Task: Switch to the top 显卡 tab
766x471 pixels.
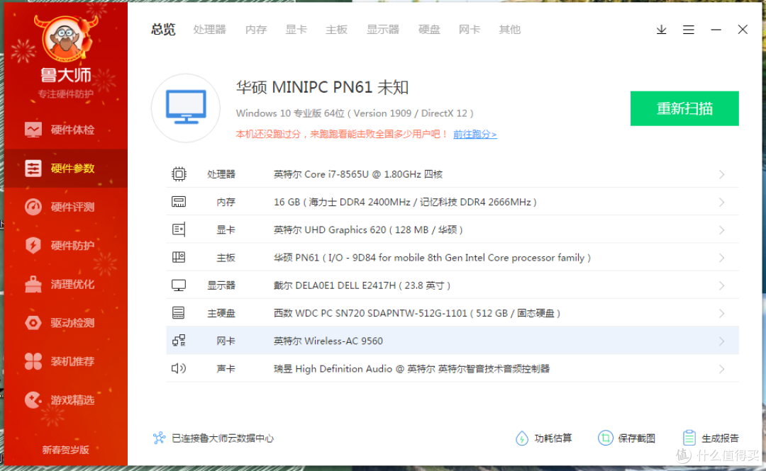Action: (296, 29)
